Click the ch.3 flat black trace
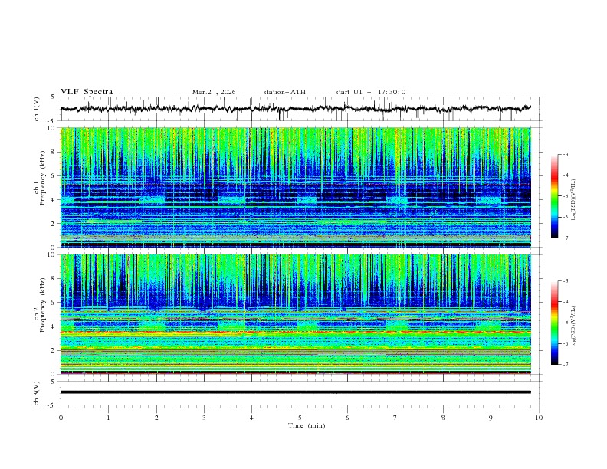Screen dimensions: 607x469 pos(295,392)
